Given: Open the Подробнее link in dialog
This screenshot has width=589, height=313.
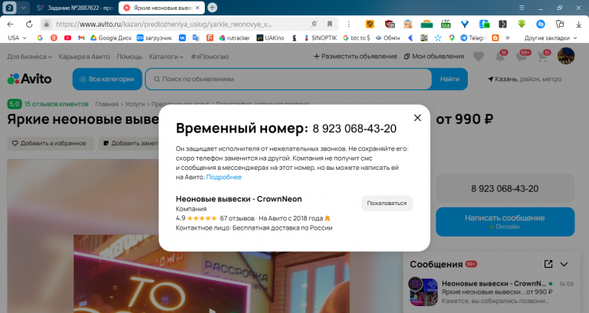Looking at the screenshot, I should (x=224, y=177).
